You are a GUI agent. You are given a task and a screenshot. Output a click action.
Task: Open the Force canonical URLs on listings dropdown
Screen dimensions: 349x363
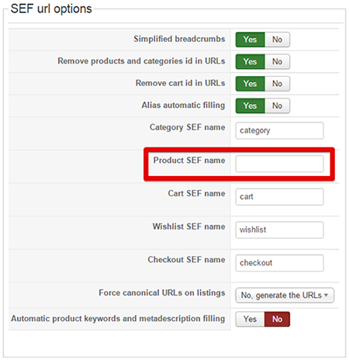tap(285, 296)
